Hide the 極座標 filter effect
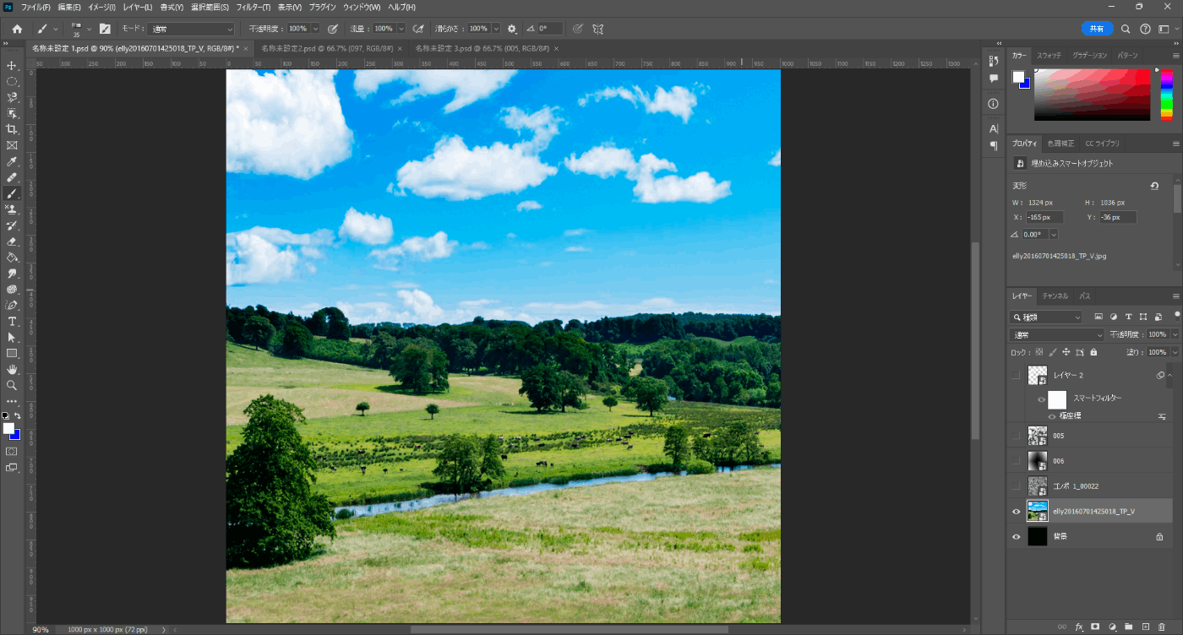Viewport: 1183px width, 635px height. pyautogui.click(x=1052, y=416)
